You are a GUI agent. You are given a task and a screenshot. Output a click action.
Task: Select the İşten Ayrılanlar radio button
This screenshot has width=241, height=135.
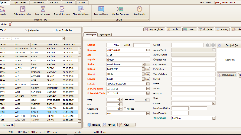[x=54, y=30]
